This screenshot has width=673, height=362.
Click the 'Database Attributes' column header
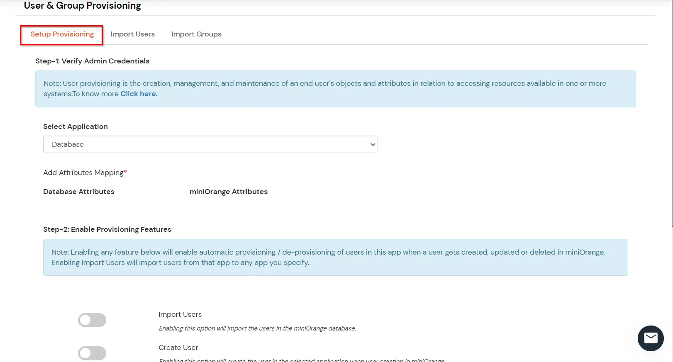pos(79,192)
